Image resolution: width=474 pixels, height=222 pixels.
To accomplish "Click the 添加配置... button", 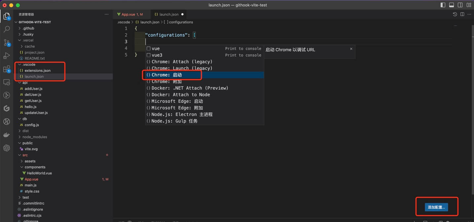I will coord(436,207).
